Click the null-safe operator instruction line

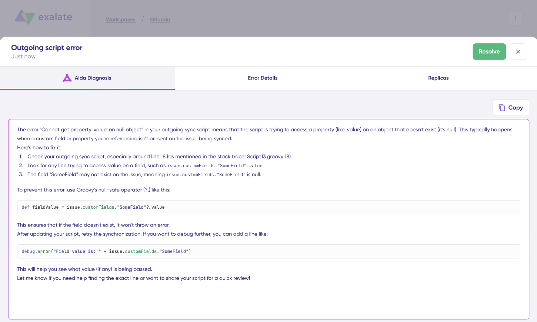coord(94,190)
